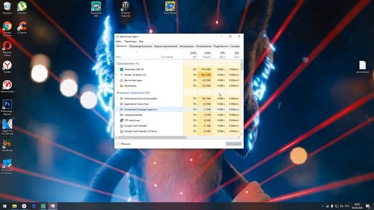Viewport: 374px width, 210px height.
Task: Switch to the Журнал приложений tab
Action: pos(166,46)
